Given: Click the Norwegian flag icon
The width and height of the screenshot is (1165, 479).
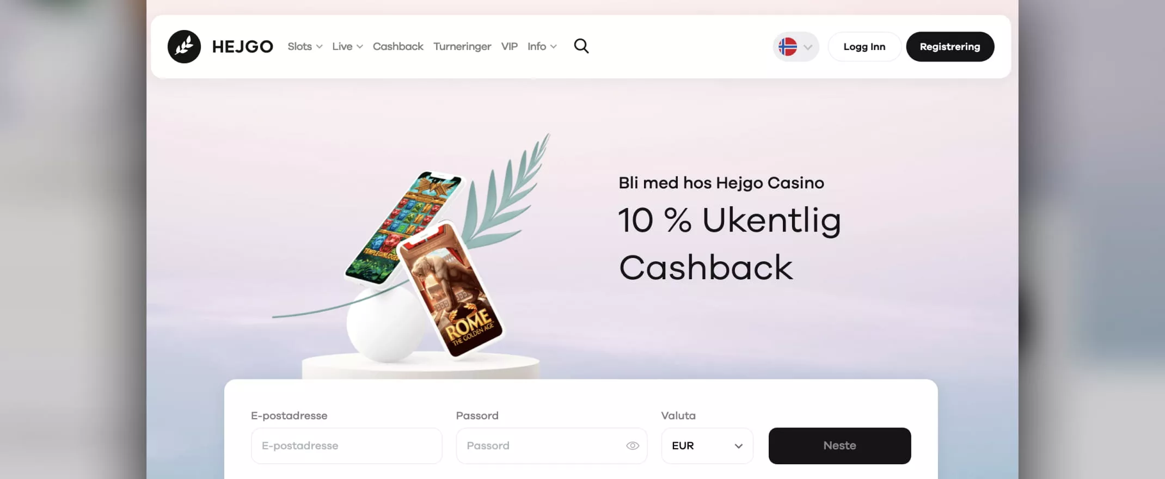Looking at the screenshot, I should tap(787, 47).
